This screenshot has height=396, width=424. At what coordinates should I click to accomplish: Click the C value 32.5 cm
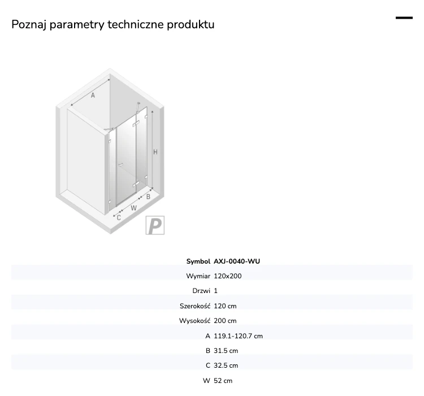(226, 365)
